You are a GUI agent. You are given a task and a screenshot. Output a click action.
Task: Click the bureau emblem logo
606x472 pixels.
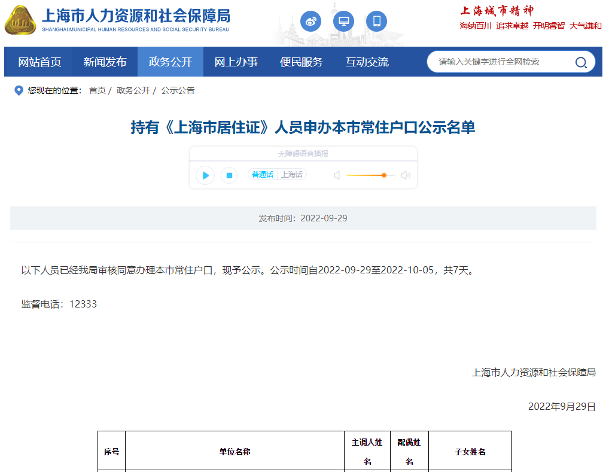[20, 20]
